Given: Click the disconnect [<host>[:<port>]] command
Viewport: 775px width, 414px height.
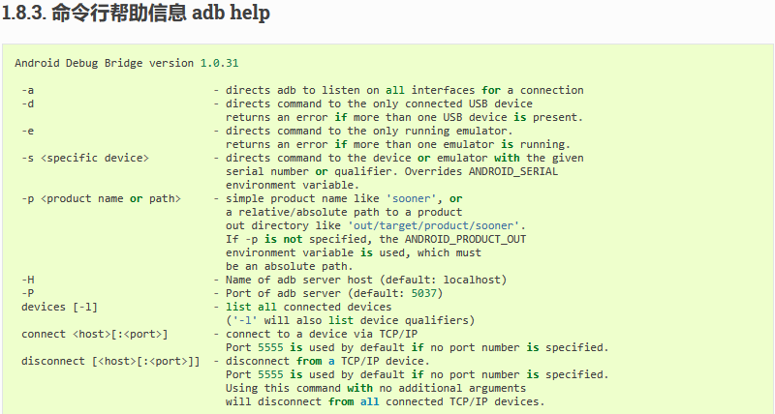Looking at the screenshot, I should tap(110, 361).
